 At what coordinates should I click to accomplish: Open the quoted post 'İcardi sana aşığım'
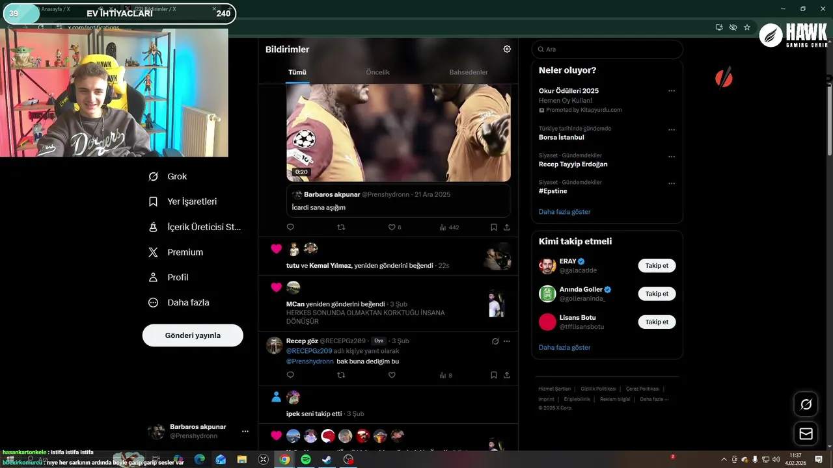click(398, 201)
